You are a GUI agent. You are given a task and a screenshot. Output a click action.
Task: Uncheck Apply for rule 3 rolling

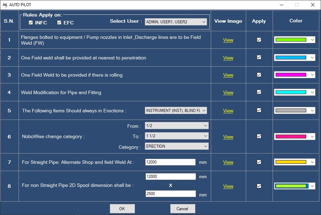pos(259,75)
